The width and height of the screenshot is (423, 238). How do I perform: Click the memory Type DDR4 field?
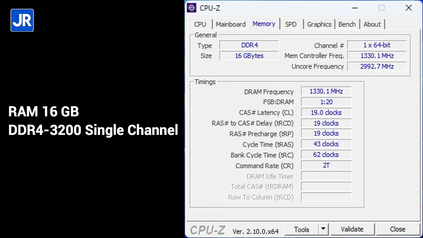tap(249, 45)
